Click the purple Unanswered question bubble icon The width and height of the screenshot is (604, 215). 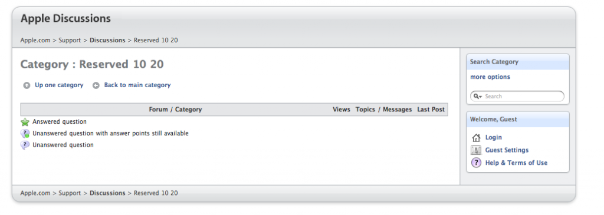pos(25,145)
